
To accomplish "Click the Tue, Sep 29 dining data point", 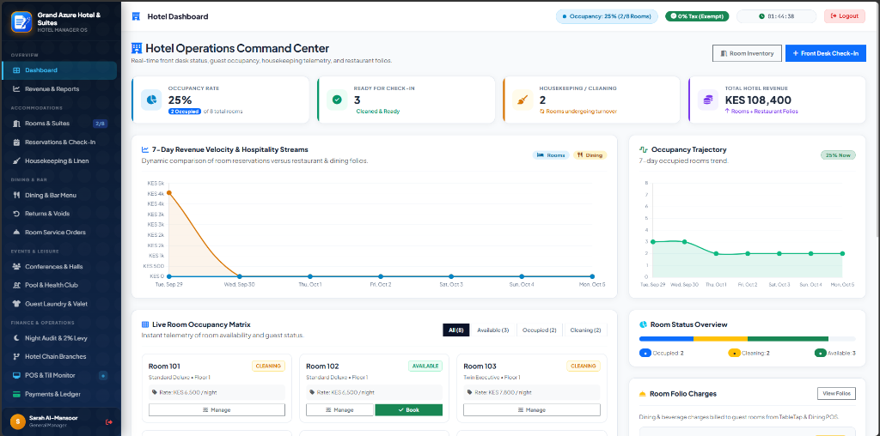I will point(169,193).
